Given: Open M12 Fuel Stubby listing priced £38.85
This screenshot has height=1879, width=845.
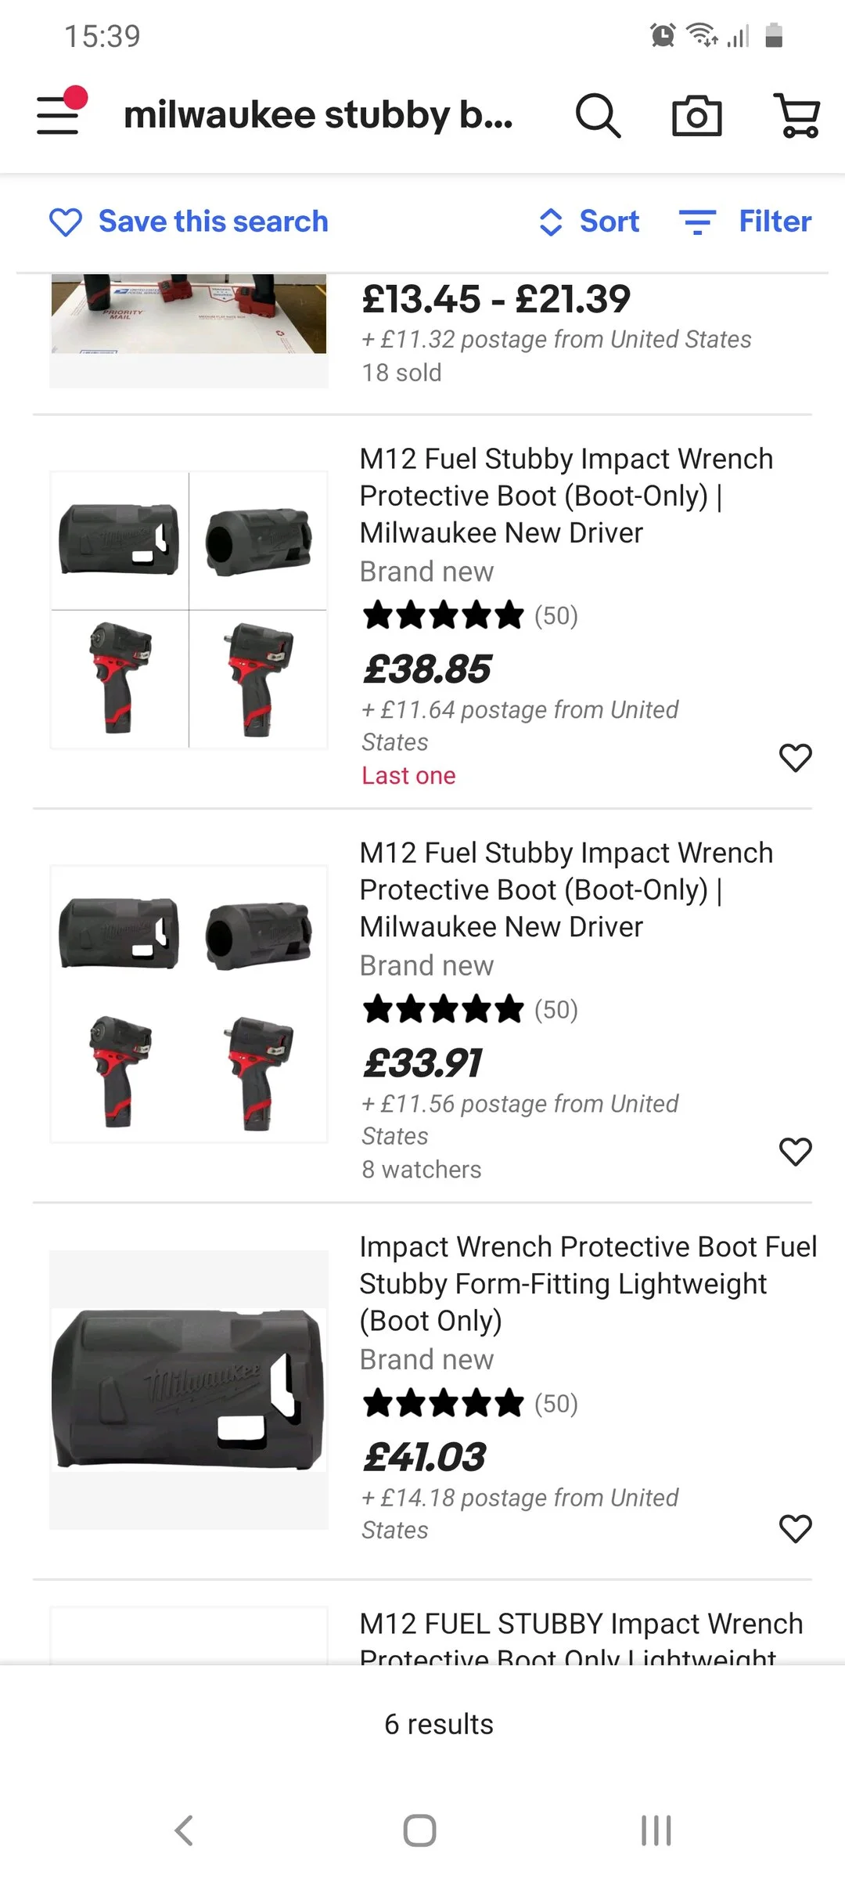Looking at the screenshot, I should [566, 496].
